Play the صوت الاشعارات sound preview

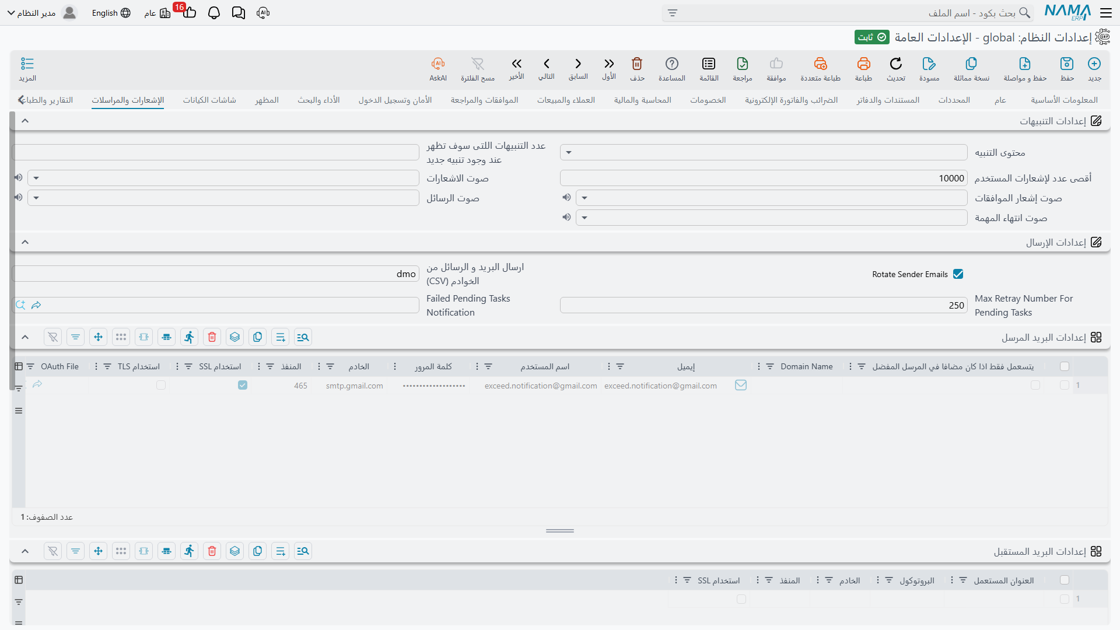coord(19,177)
